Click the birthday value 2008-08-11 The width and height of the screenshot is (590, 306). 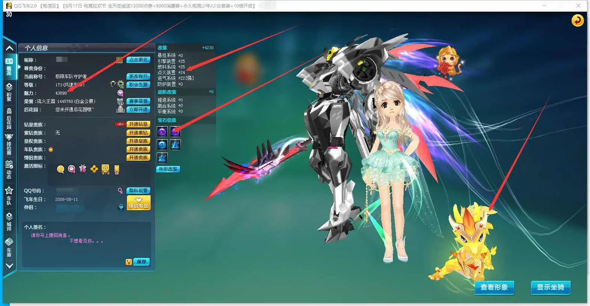coord(66,199)
